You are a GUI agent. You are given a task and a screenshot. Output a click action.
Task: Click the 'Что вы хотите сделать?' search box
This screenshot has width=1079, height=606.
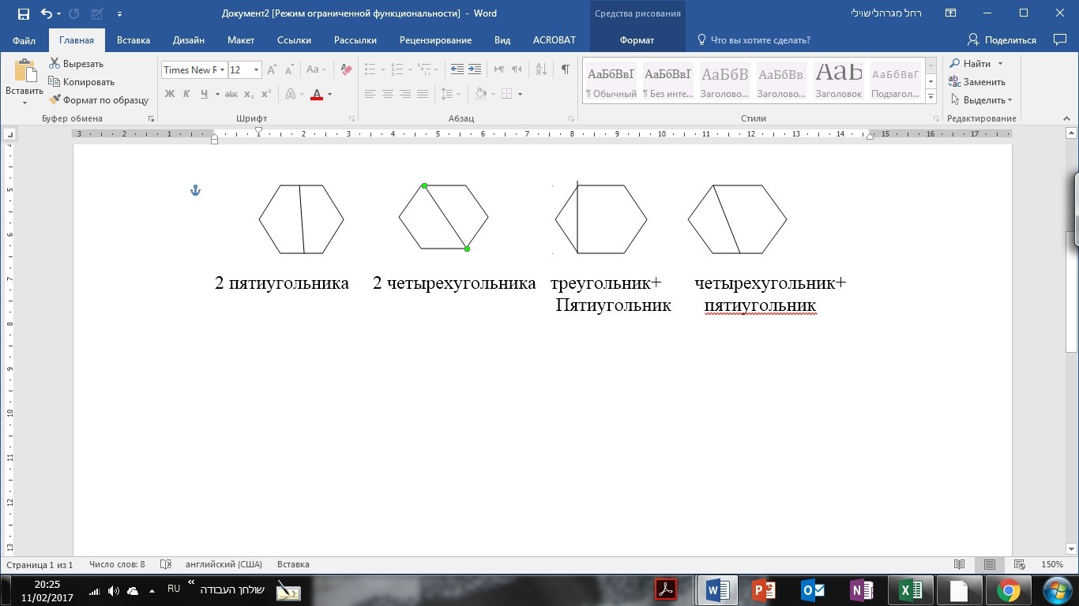click(x=760, y=40)
